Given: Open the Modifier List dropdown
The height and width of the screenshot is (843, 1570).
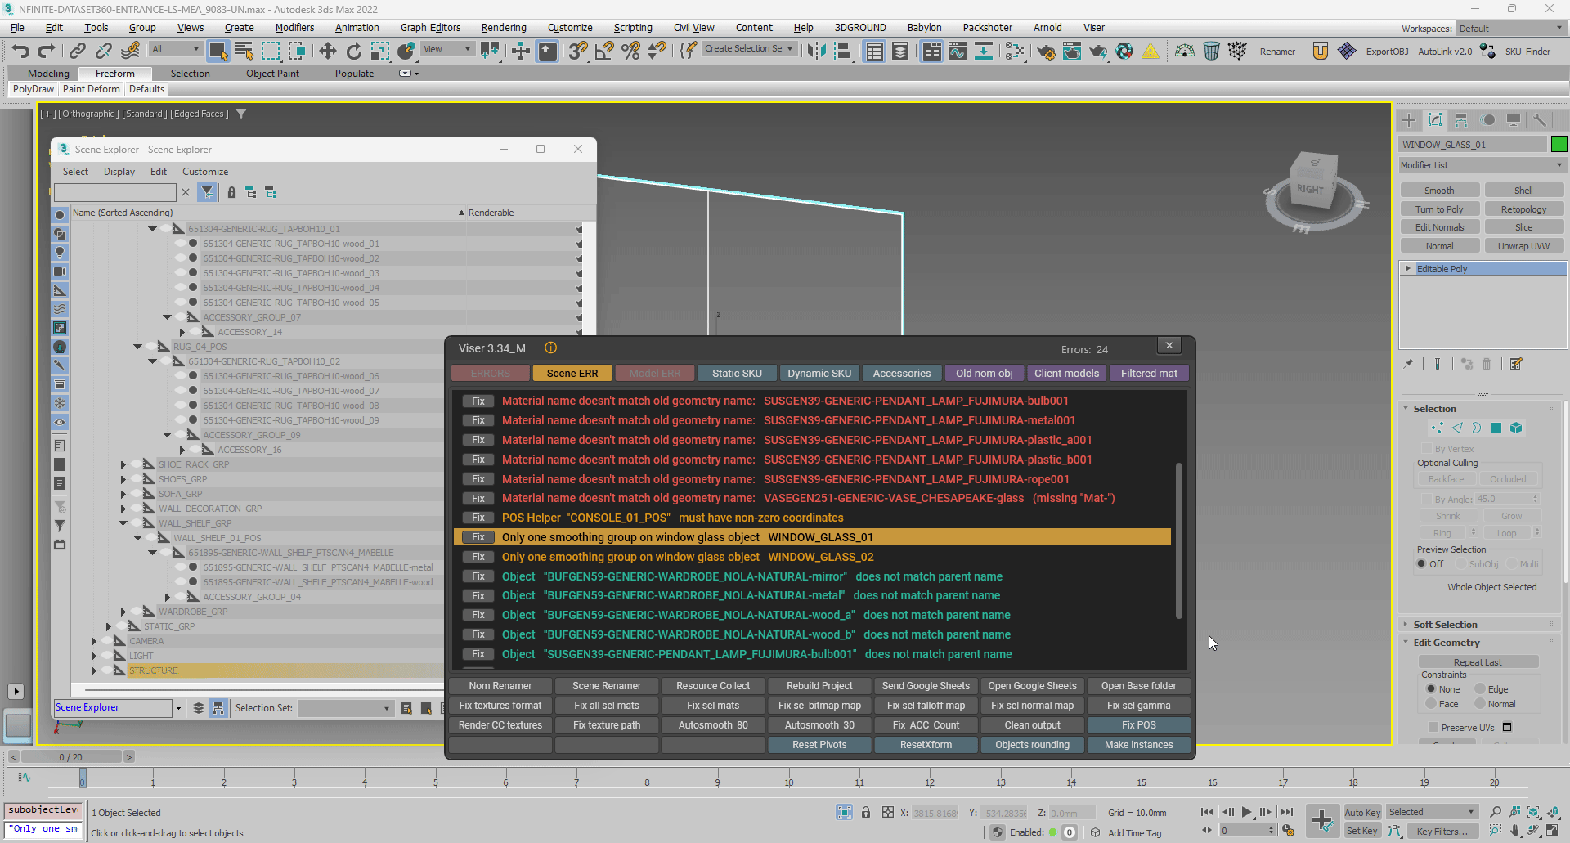Looking at the screenshot, I should (x=1483, y=165).
